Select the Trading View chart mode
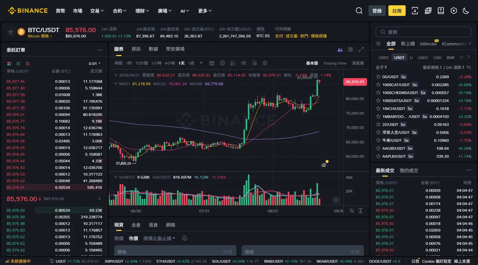Viewport: 478px width, 265px height. pos(335,63)
